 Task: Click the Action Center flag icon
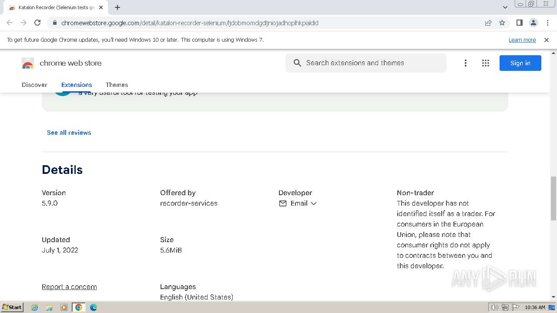(516, 307)
